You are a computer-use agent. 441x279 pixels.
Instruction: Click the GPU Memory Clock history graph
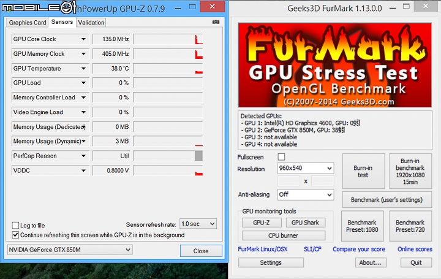coord(168,54)
